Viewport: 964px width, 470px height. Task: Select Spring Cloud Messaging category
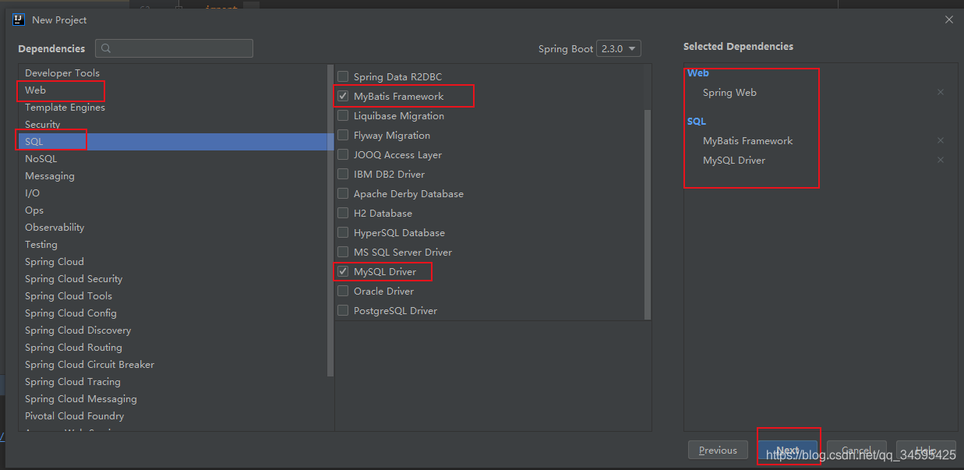(173, 398)
